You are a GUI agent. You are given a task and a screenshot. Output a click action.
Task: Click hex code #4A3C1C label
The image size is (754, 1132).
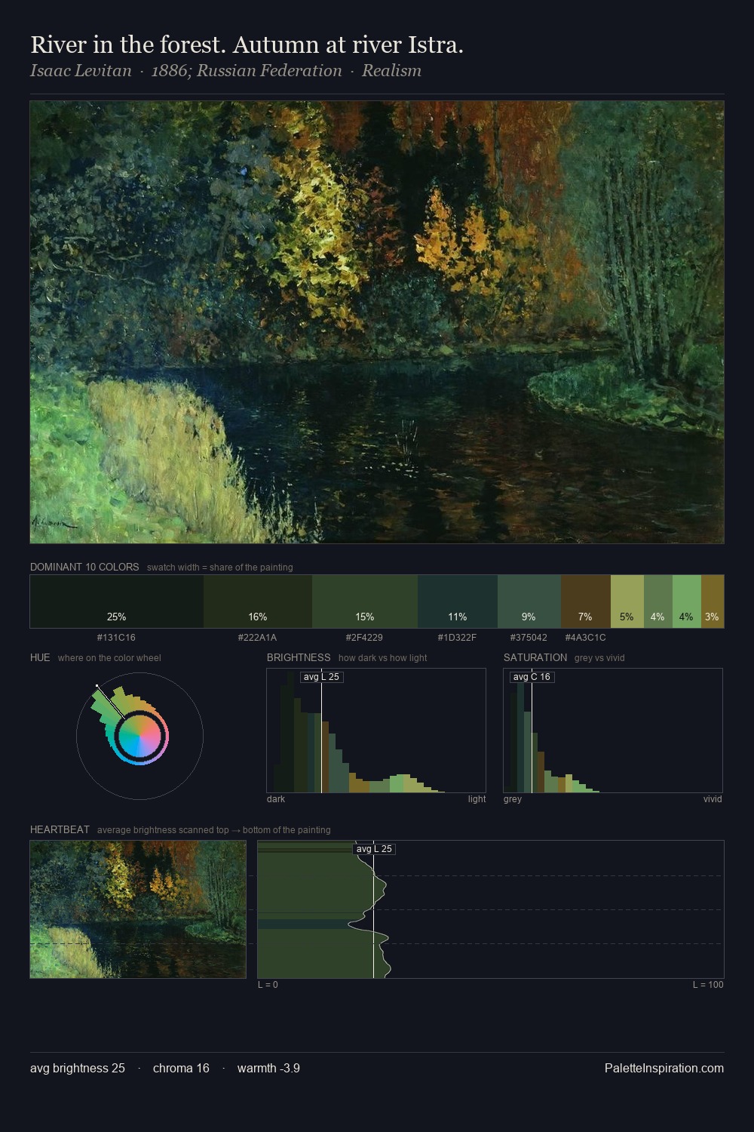coord(585,637)
